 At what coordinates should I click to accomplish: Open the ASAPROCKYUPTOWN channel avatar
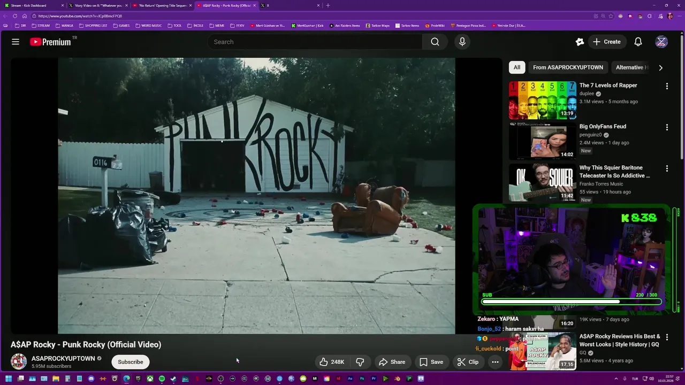click(x=19, y=362)
